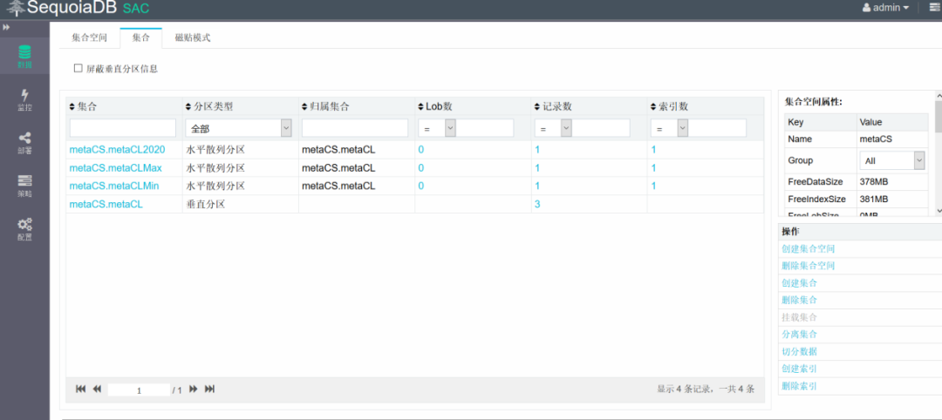This screenshot has width=942, height=420.
Task: Select Name value metaCS
Action: coord(876,139)
